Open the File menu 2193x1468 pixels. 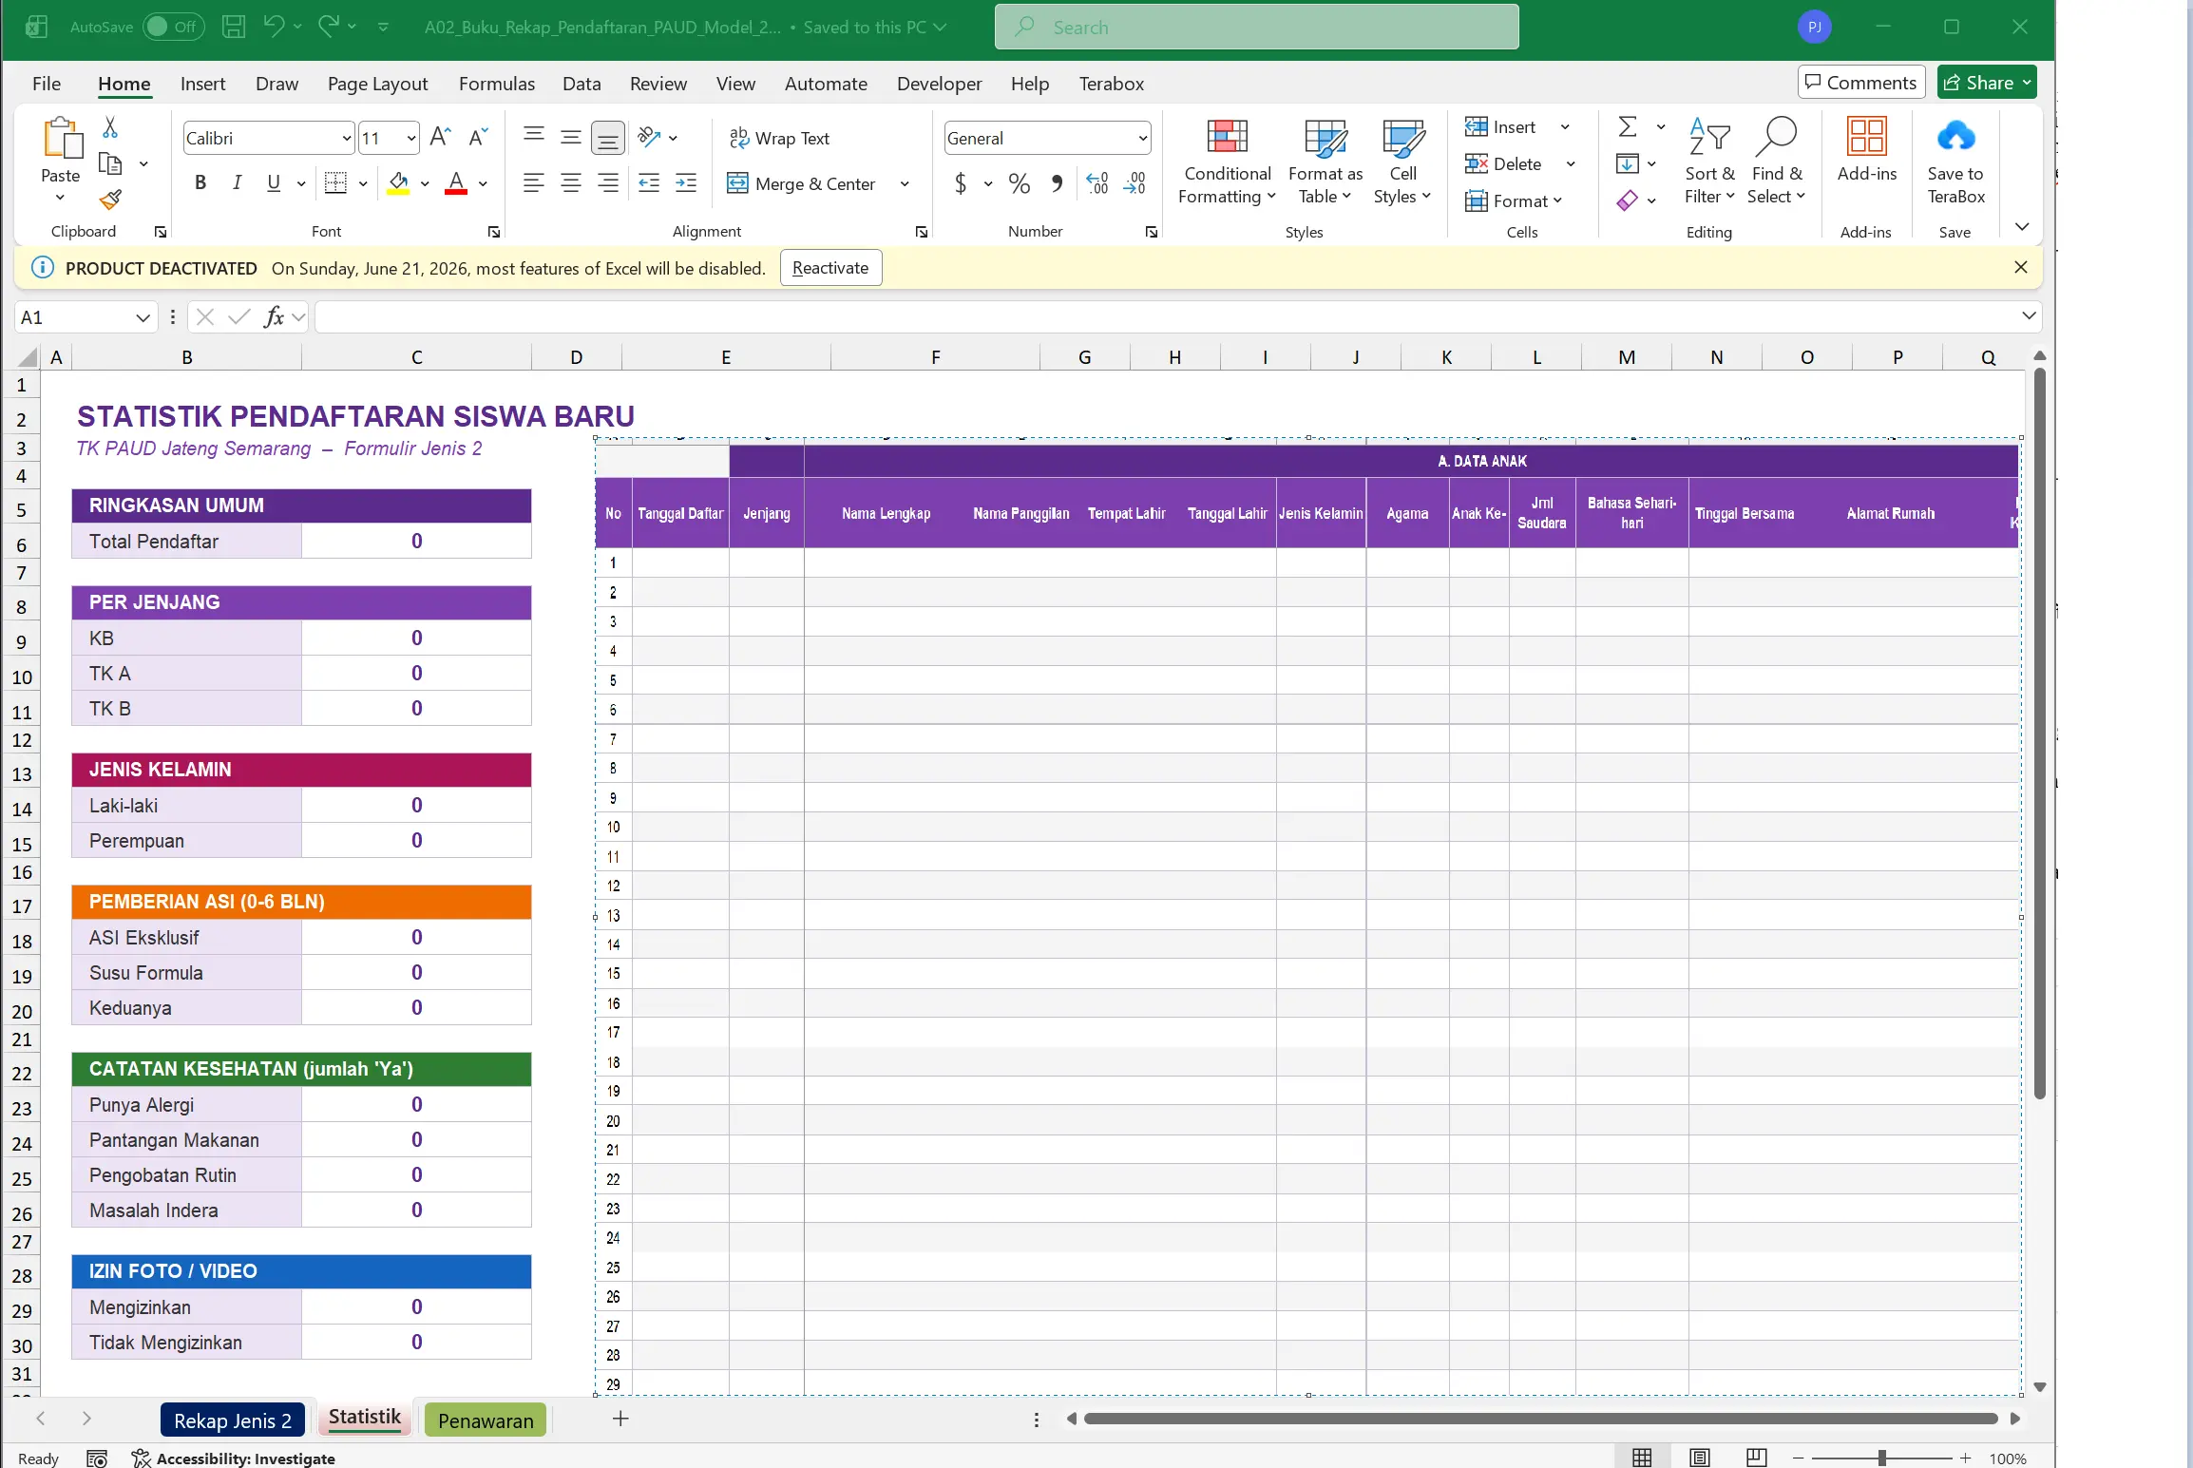coord(47,84)
